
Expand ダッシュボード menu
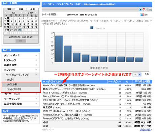coord(21,55)
